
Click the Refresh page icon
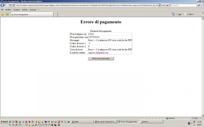click(x=163, y=5)
